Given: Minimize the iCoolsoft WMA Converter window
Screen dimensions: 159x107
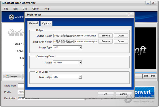Looking at the screenshot, I should (148, 3).
